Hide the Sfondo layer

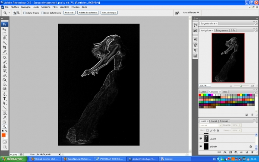pyautogui.click(x=201, y=146)
